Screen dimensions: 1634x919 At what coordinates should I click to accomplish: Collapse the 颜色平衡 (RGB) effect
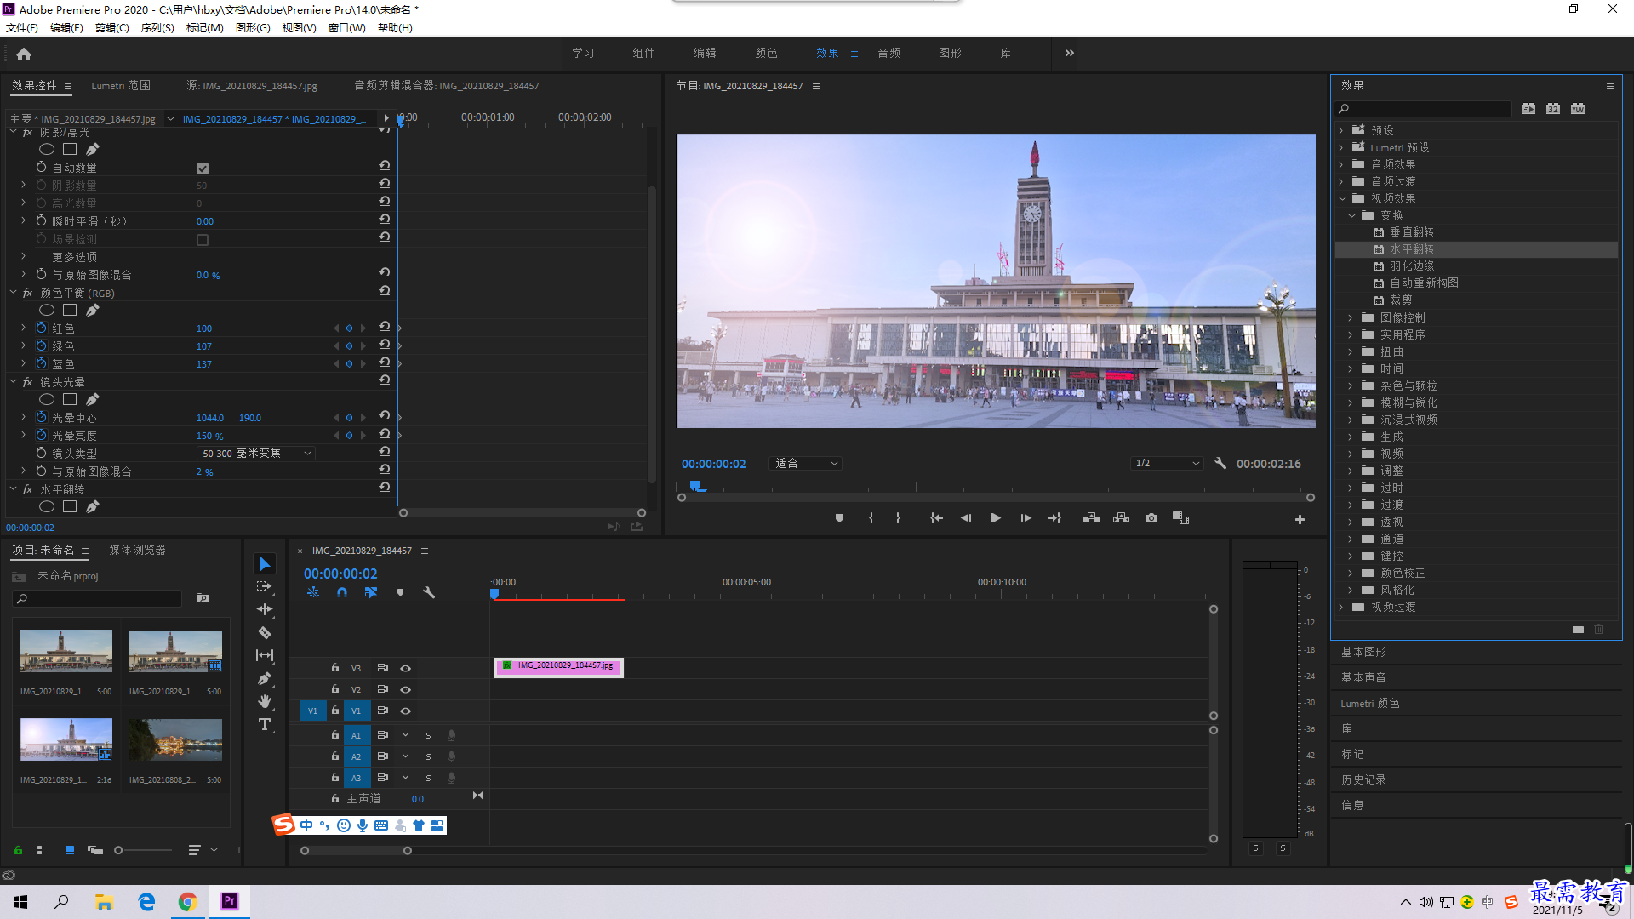click(x=14, y=293)
